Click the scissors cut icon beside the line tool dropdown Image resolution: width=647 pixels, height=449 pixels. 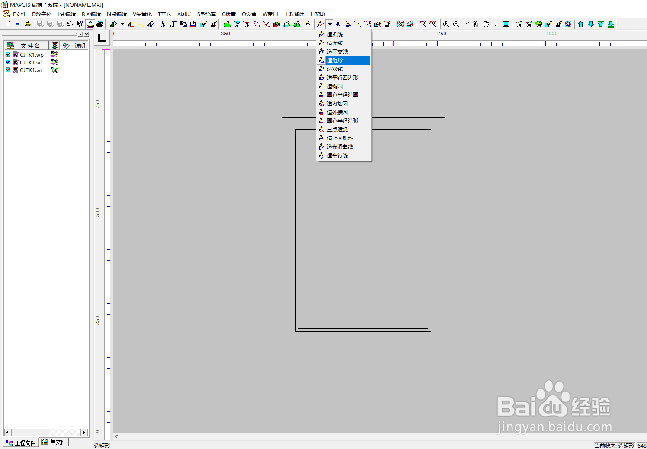[x=338, y=24]
